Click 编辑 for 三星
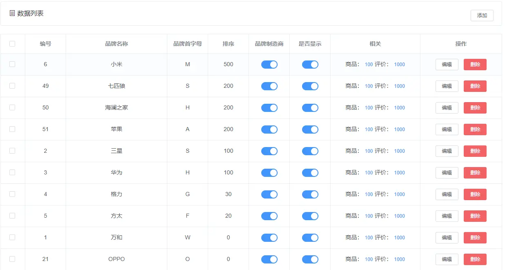The width and height of the screenshot is (507, 270). 447,151
